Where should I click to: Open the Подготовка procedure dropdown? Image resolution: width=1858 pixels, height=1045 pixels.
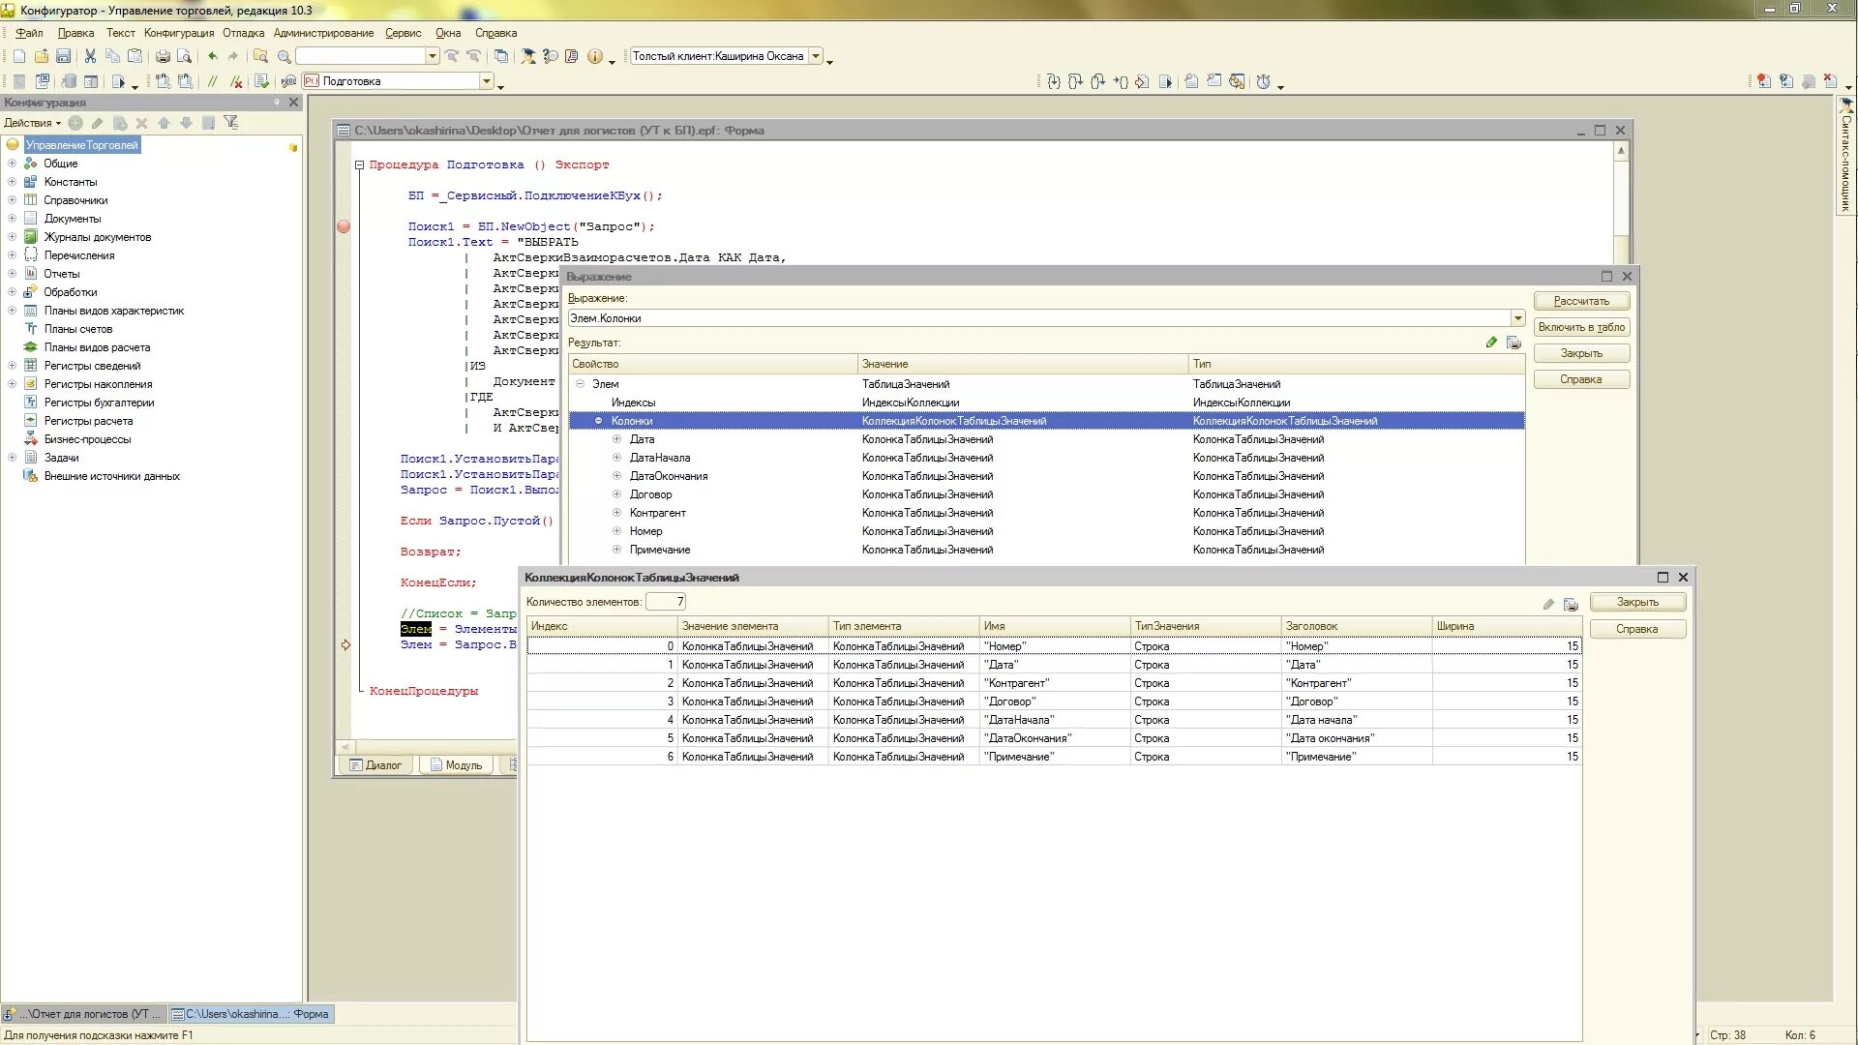point(486,81)
